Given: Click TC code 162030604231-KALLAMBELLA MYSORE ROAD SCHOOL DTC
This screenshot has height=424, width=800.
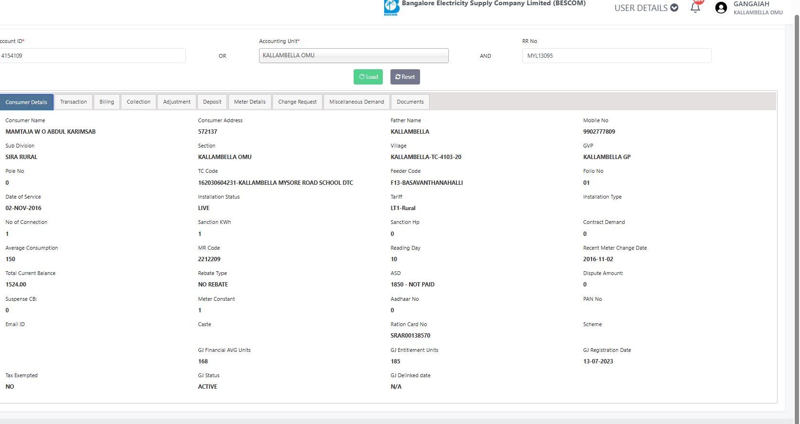Looking at the screenshot, I should click(276, 183).
